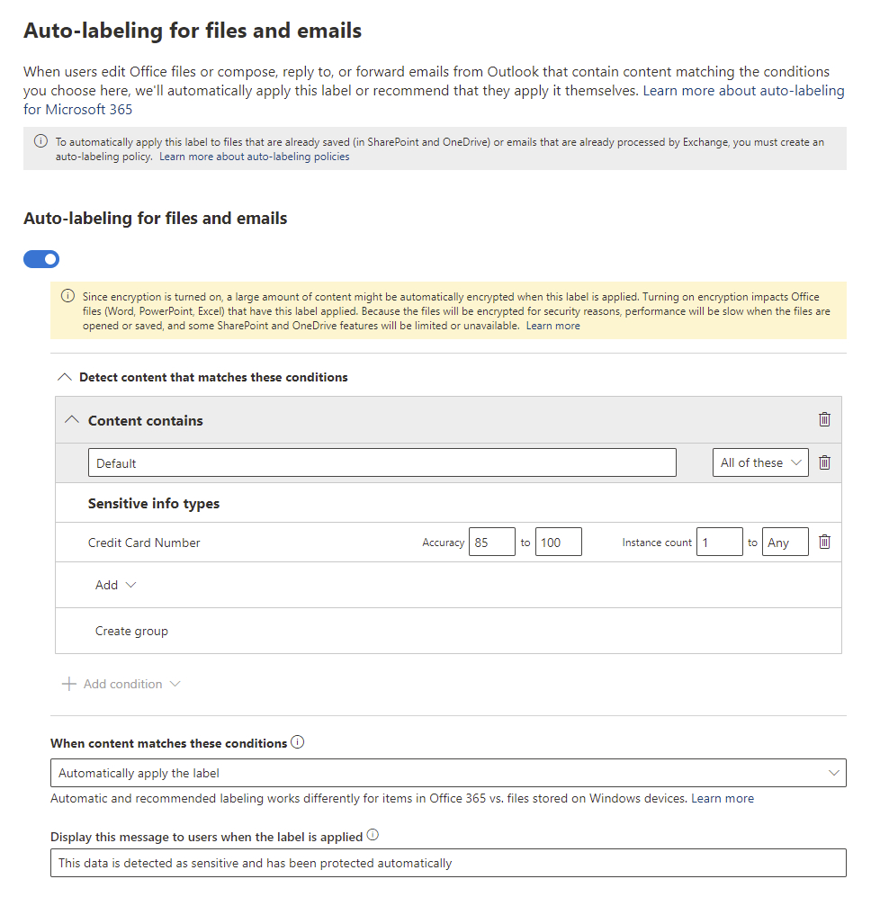This screenshot has height=906, width=871.
Task: Delete the Content contains condition
Action: (824, 420)
